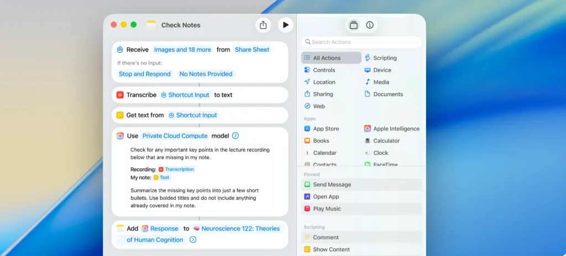
Task: Add the Comment scripting action
Action: pos(361,237)
